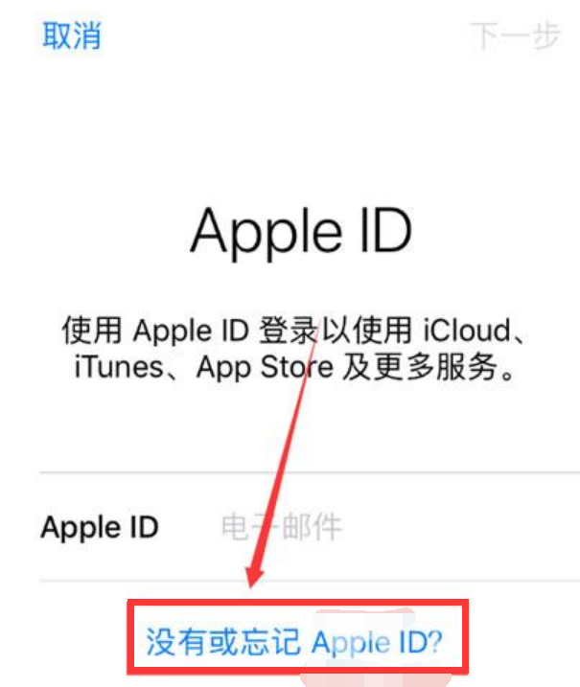
Task: Click the App Store text in description
Action: tap(265, 367)
